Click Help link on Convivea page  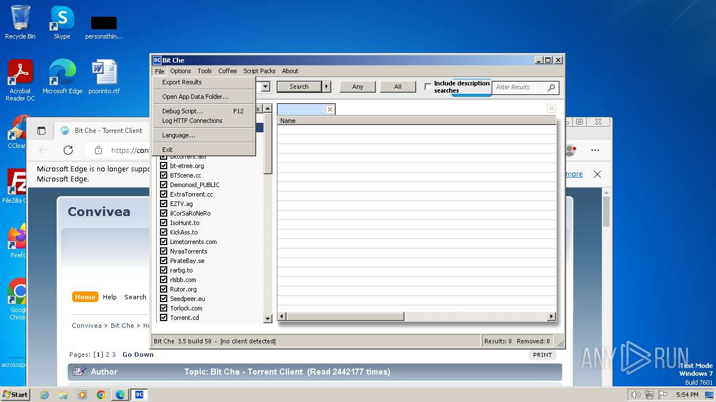[x=110, y=297]
